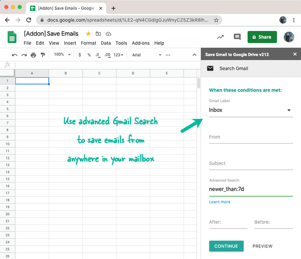Open the View menu
301x259 pixels.
[x=54, y=43]
